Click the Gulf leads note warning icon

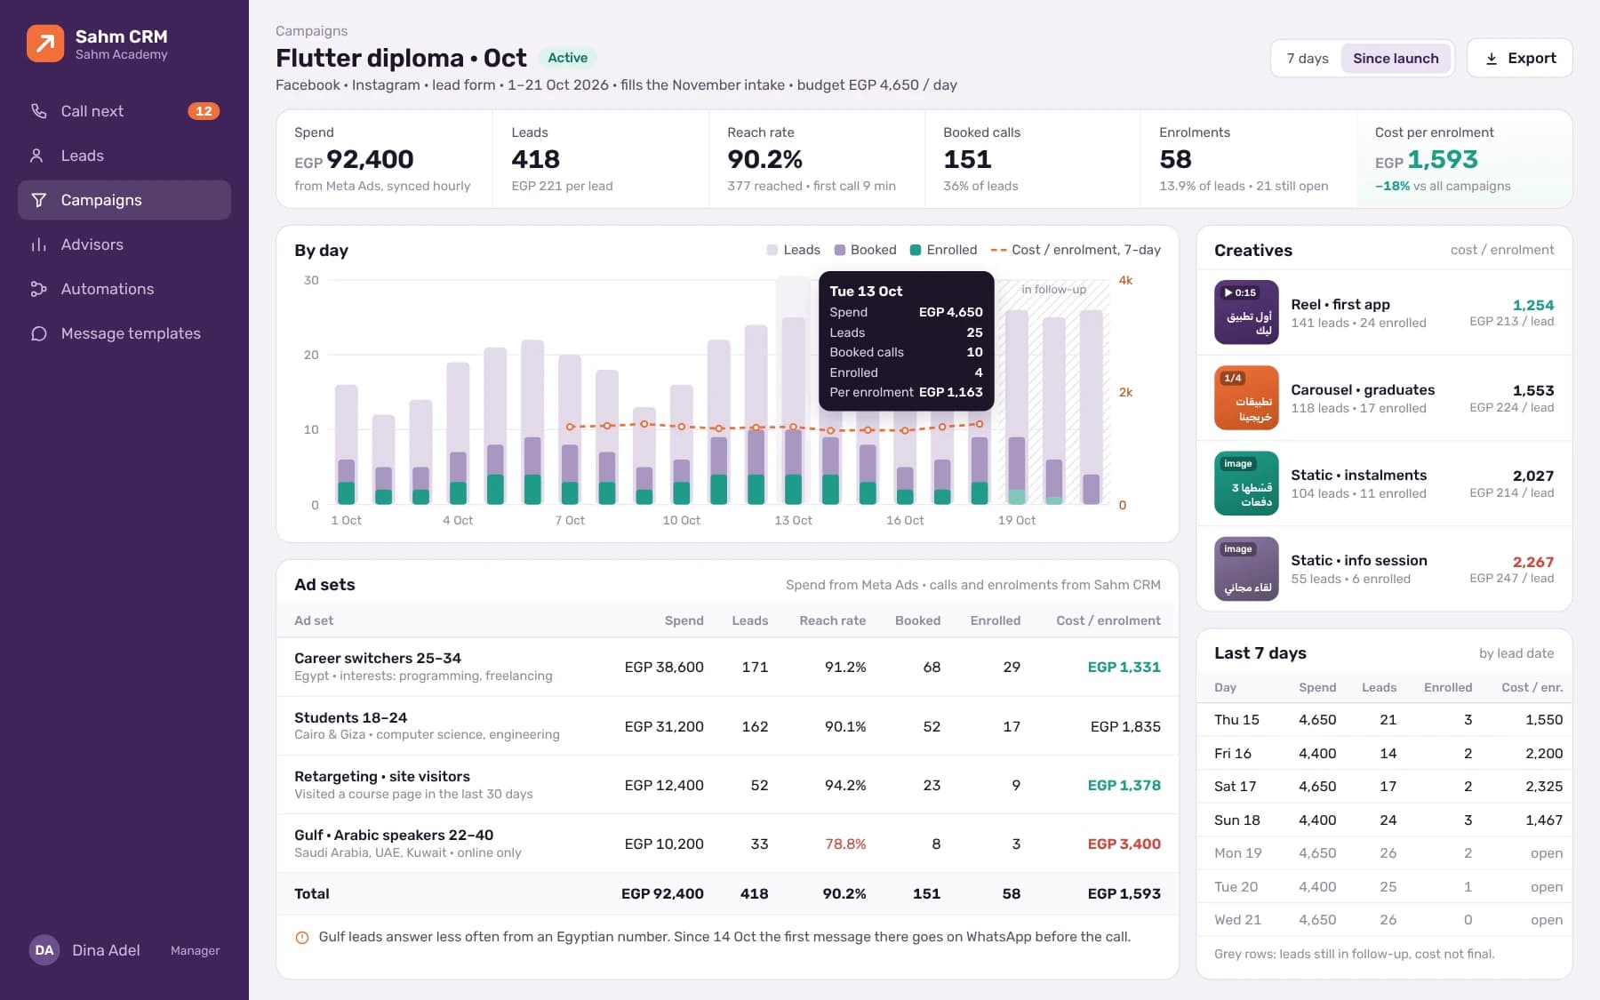302,937
